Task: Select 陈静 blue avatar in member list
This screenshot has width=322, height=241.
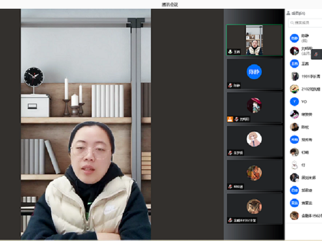Action: tap(294, 38)
